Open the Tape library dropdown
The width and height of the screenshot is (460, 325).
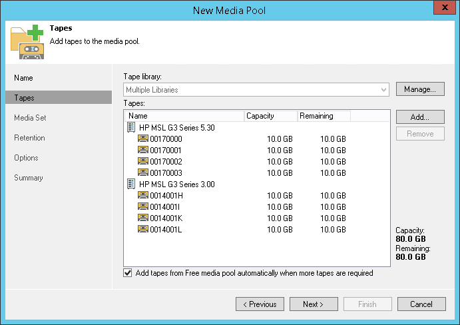pos(384,89)
